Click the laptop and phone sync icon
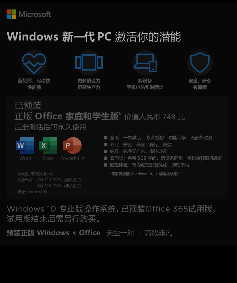This screenshot has height=283, width=237. click(145, 63)
